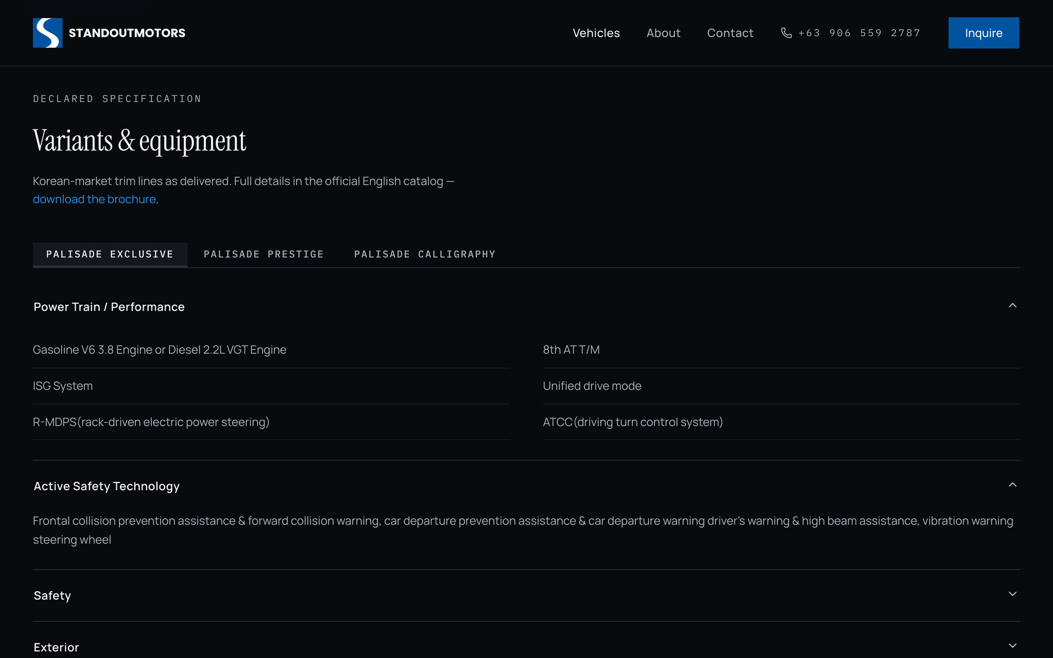Expand the Exterior section chevron
Viewport: 1053px width, 658px height.
(1012, 646)
